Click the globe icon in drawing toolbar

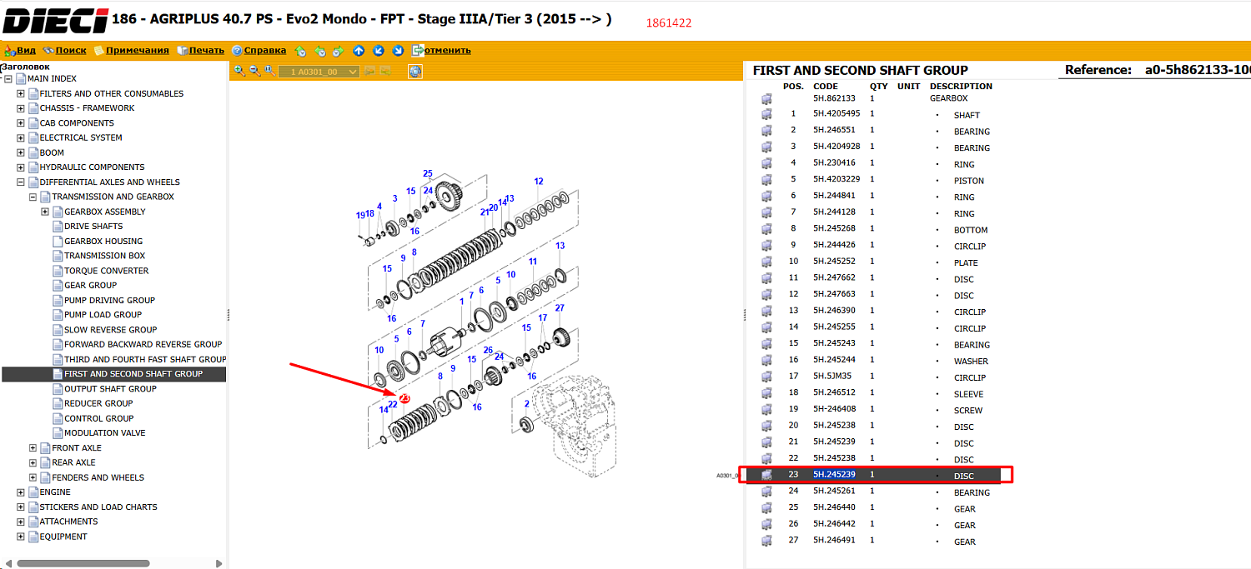point(415,72)
